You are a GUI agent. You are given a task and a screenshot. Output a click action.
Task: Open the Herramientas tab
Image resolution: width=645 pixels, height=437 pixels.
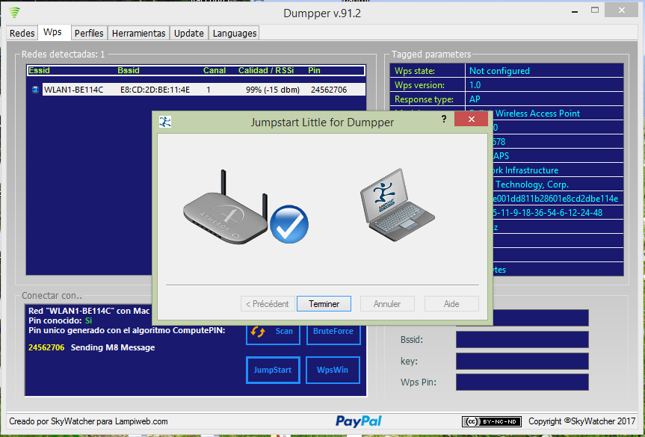[x=138, y=34]
